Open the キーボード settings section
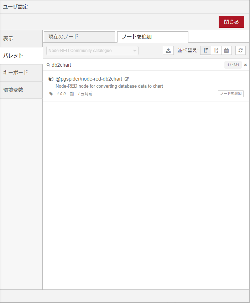 point(21,73)
